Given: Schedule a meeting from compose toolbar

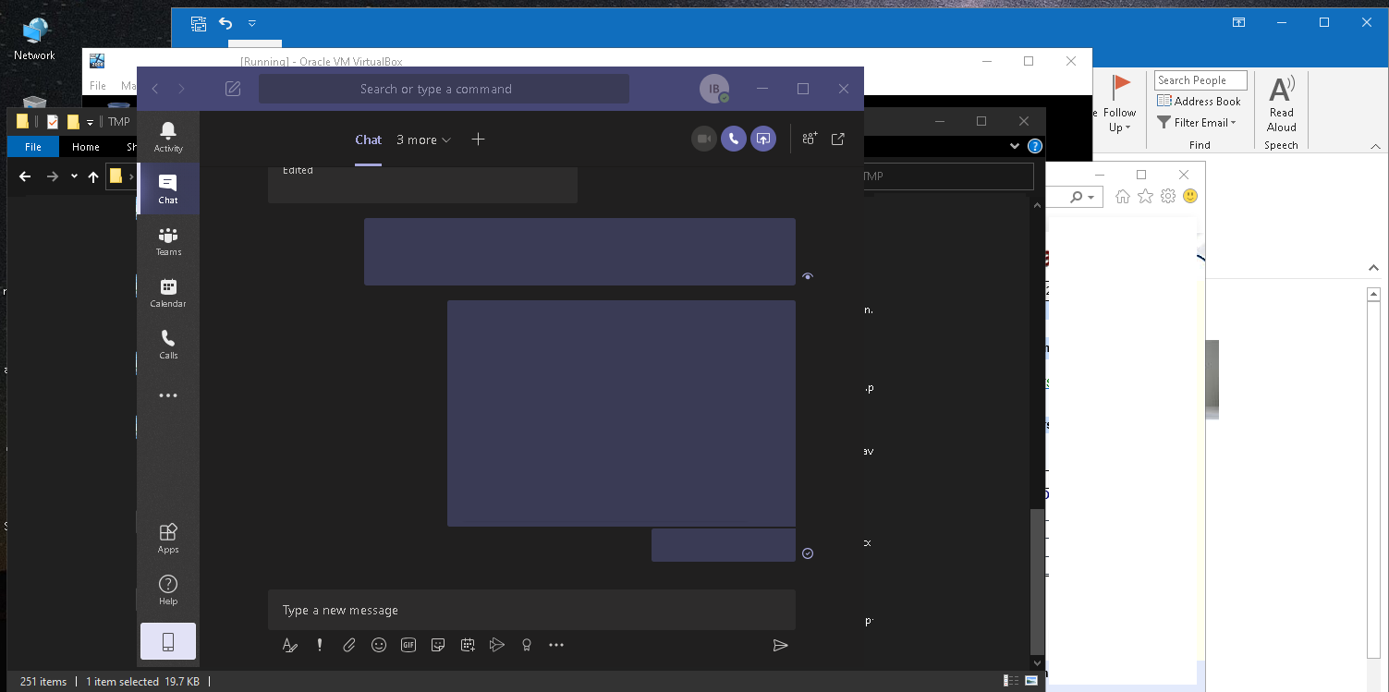Looking at the screenshot, I should [x=468, y=645].
